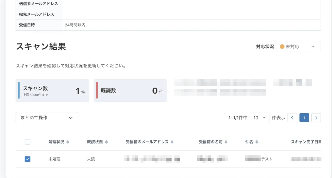332x178 pixels.
Task: Expand the まとめて操作 dropdown
Action: coord(47,118)
